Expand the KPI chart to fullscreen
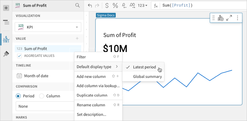The width and height of the screenshot is (247, 121). pos(229,18)
